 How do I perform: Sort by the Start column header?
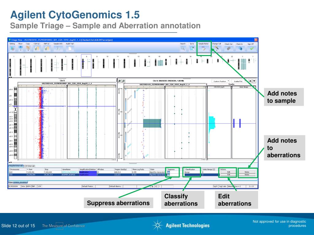pyautogui.click(x=35, y=170)
